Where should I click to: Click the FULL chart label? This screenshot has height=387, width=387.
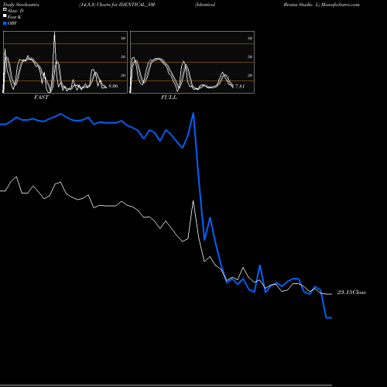click(x=169, y=98)
